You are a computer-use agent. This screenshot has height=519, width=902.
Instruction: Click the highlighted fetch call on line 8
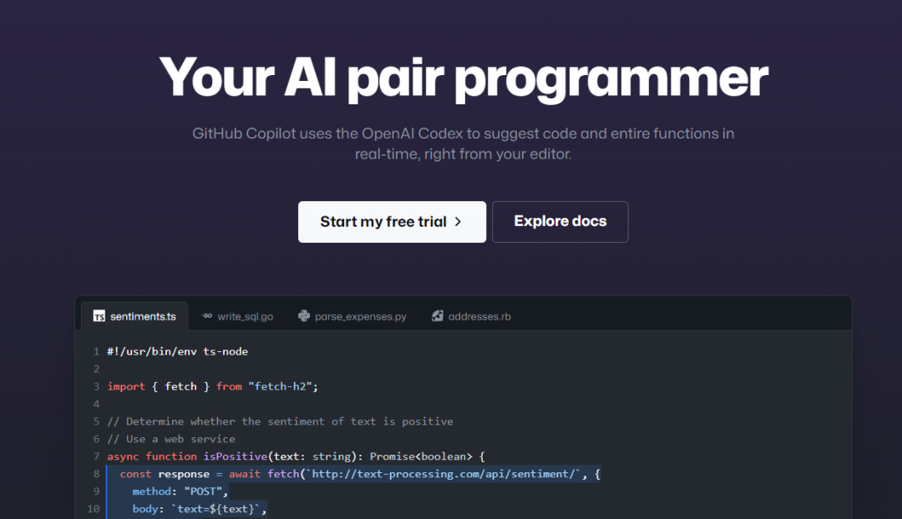pyautogui.click(x=283, y=473)
